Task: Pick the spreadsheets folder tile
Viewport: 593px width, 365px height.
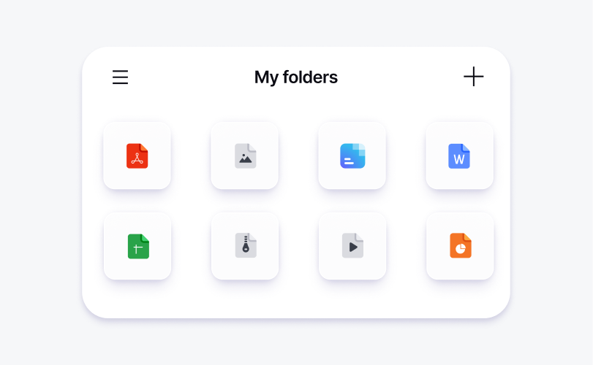Action: (x=137, y=247)
